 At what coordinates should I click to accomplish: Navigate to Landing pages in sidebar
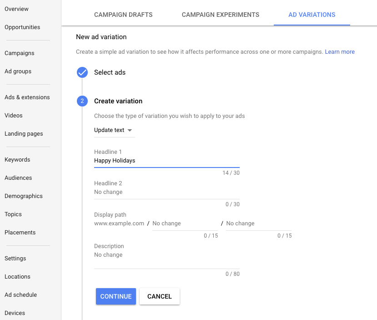(x=24, y=134)
